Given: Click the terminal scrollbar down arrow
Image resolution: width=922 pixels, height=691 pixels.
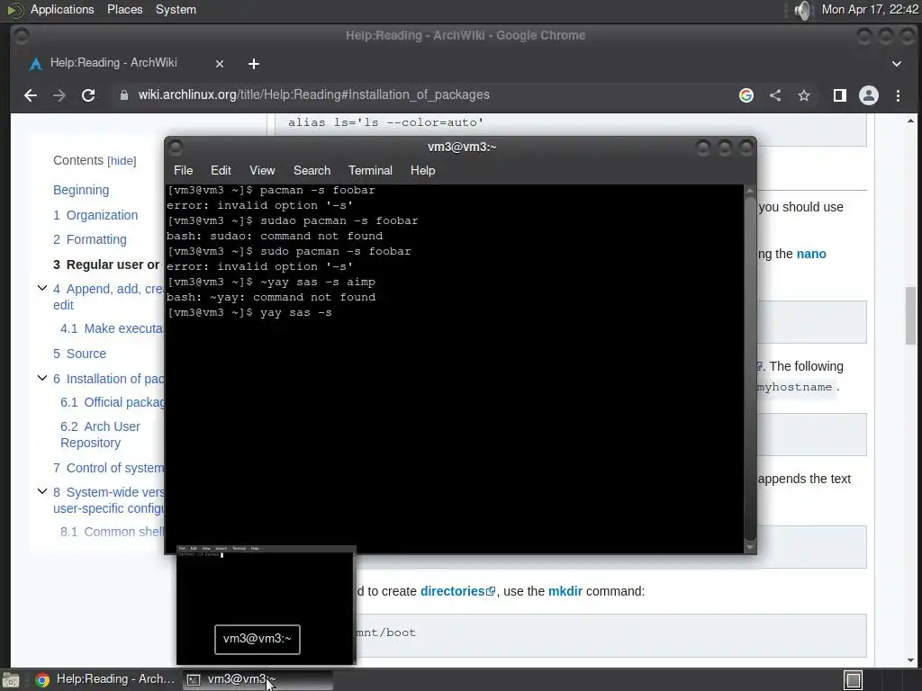Looking at the screenshot, I should click(x=750, y=547).
